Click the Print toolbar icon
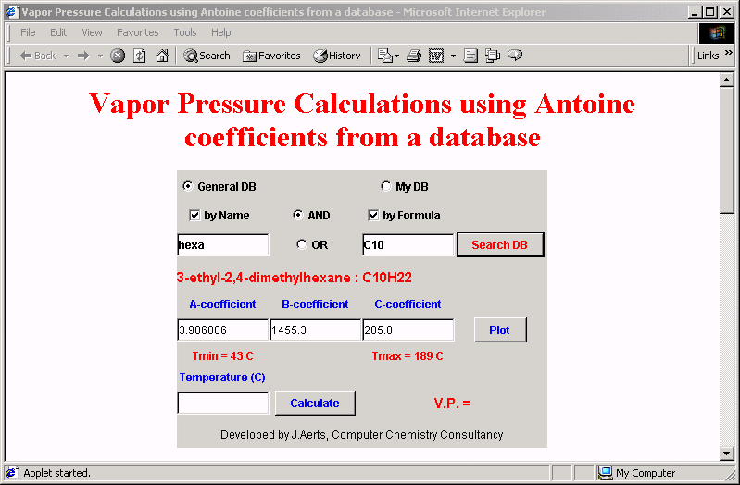The width and height of the screenshot is (740, 485). (414, 56)
